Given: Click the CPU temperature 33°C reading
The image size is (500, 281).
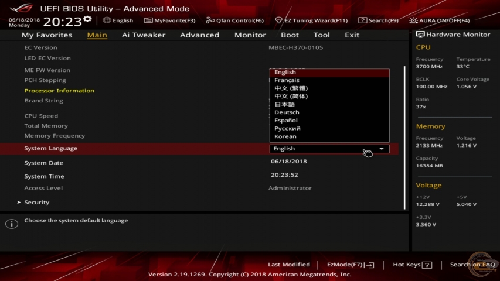Looking at the screenshot, I should click(x=462, y=67).
